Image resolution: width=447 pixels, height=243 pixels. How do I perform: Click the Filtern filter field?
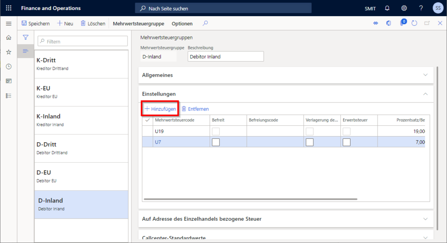point(83,41)
